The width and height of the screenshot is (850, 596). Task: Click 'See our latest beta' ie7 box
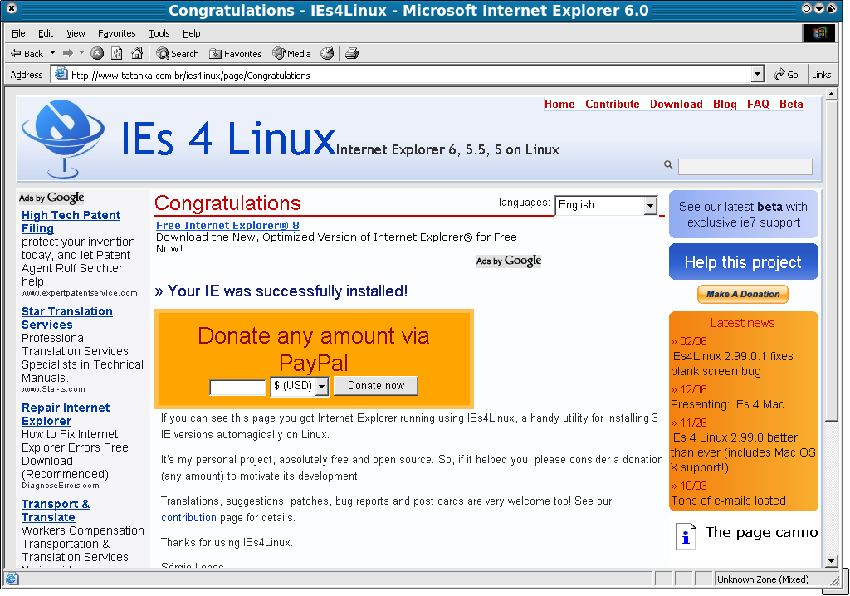tap(743, 214)
